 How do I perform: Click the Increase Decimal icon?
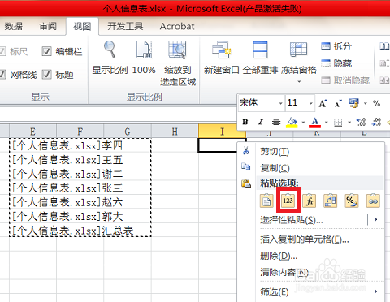[x=361, y=122]
